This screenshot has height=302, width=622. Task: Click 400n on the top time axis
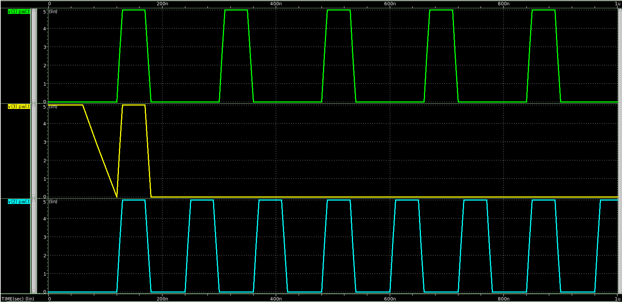pyautogui.click(x=276, y=3)
